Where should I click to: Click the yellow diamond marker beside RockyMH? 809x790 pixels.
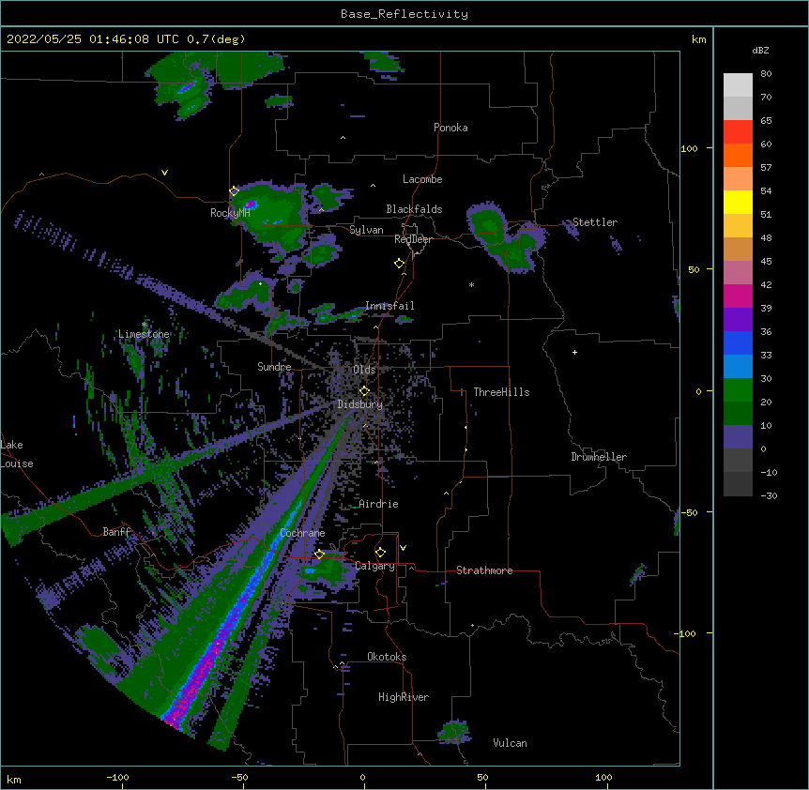235,191
